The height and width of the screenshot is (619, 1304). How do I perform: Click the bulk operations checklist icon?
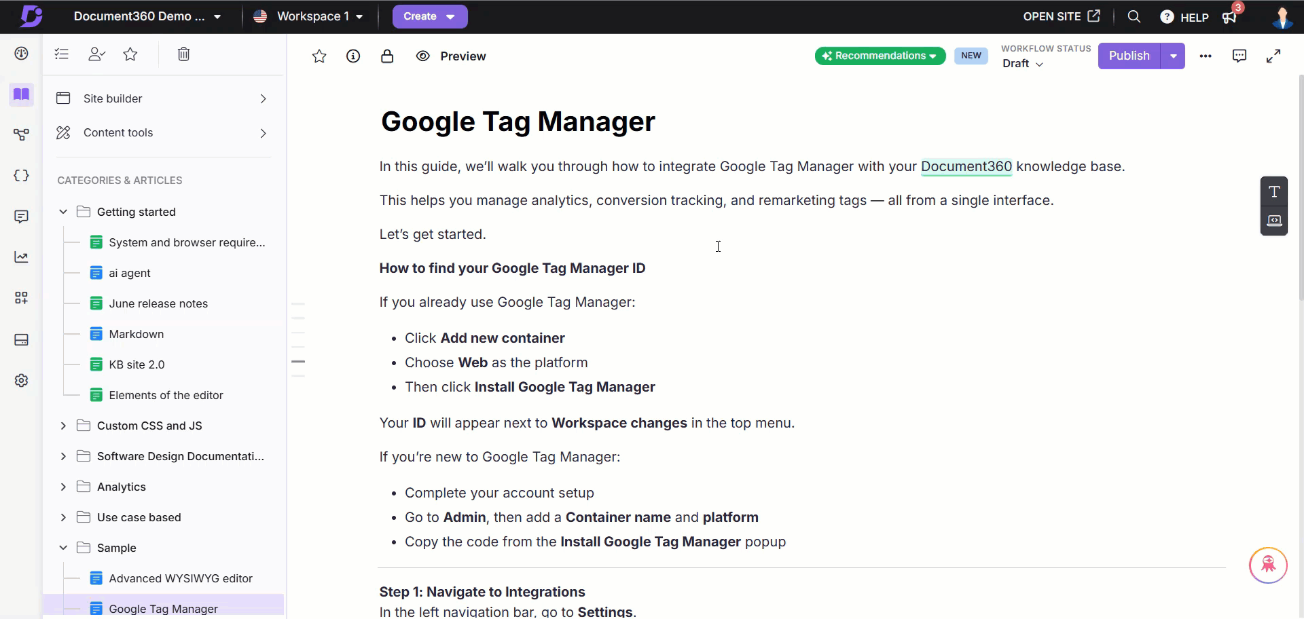tap(62, 54)
